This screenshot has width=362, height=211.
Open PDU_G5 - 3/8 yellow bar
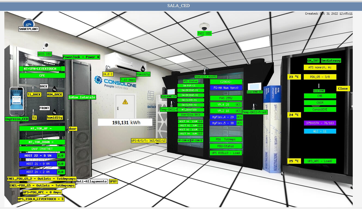point(320,77)
